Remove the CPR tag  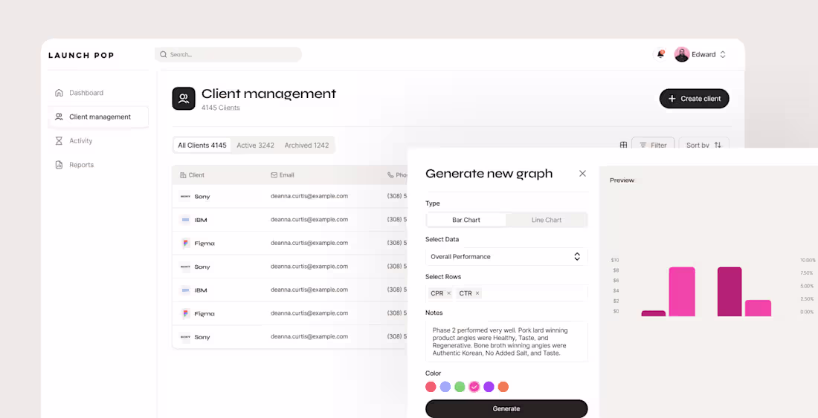(x=448, y=293)
